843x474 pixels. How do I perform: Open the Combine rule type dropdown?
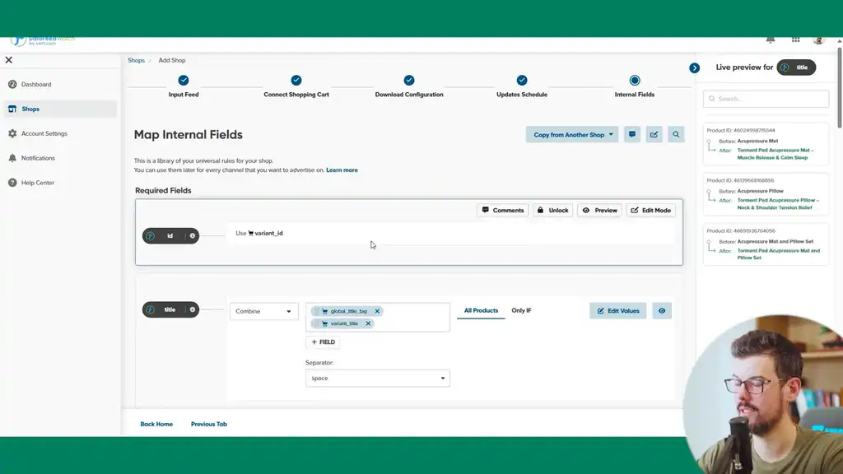tap(263, 311)
